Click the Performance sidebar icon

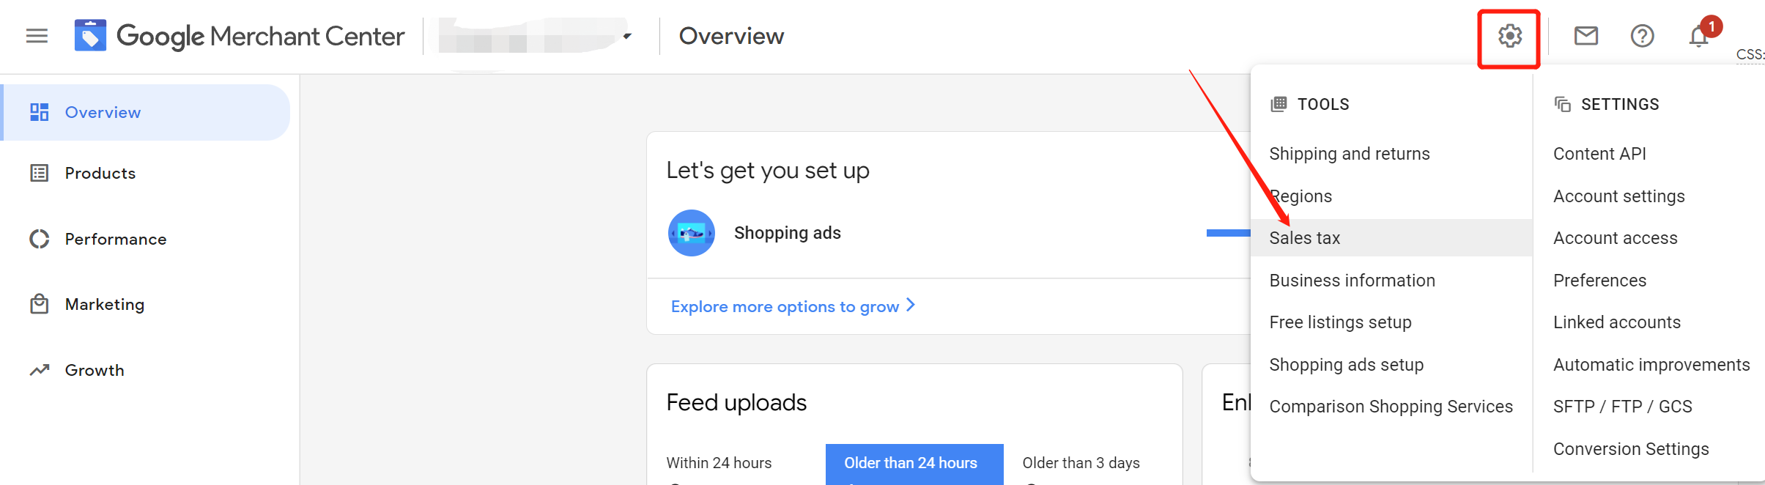pos(39,239)
